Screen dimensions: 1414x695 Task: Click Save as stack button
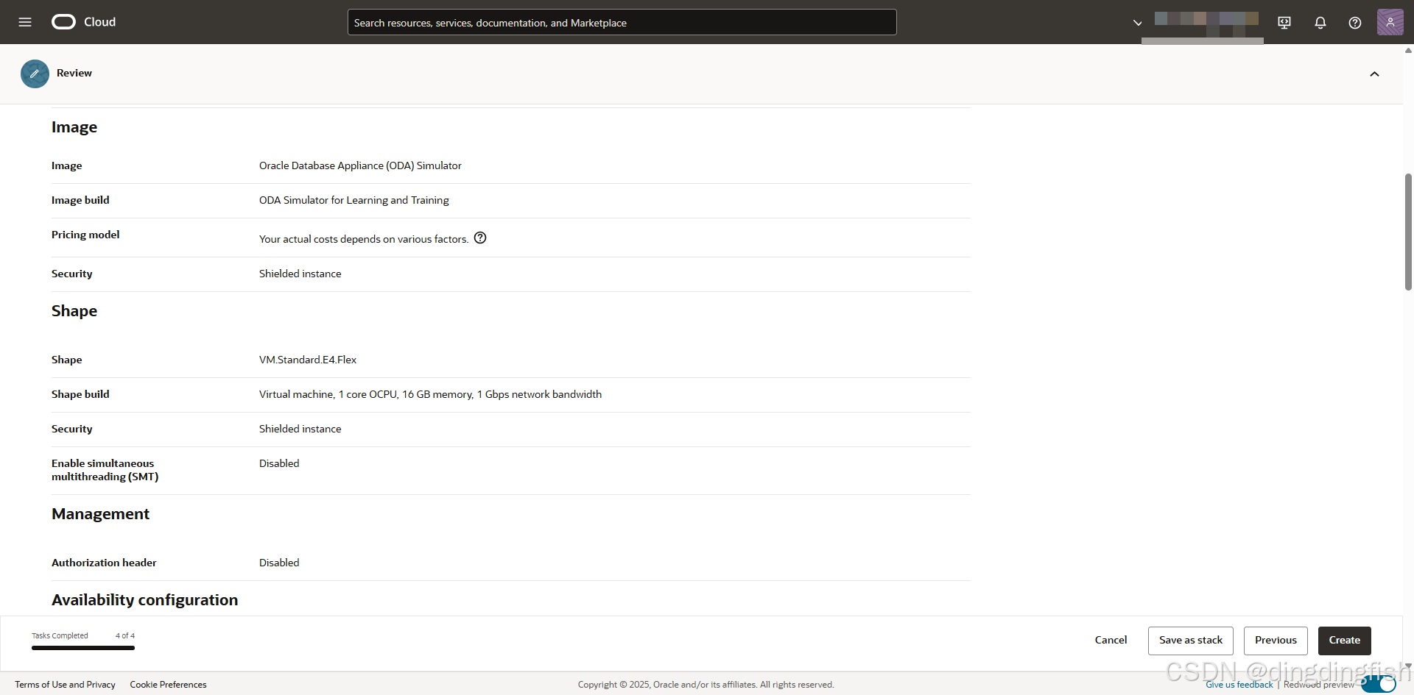tap(1191, 641)
